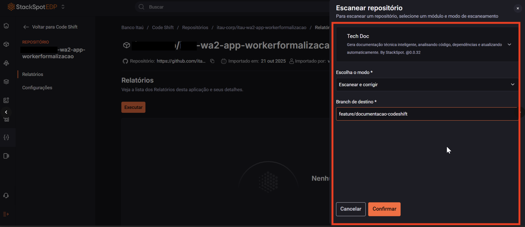The width and height of the screenshot is (525, 227).
Task: Open the Home icon in sidebar
Action: point(6,26)
